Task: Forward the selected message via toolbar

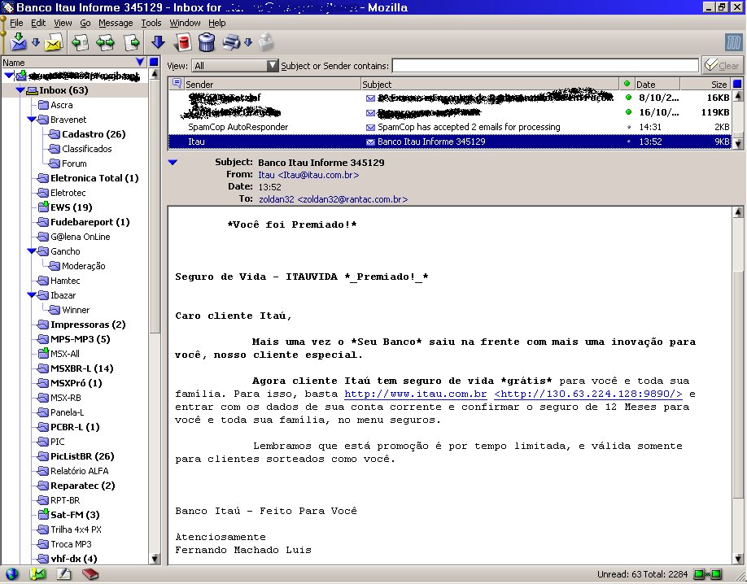Action: click(131, 42)
